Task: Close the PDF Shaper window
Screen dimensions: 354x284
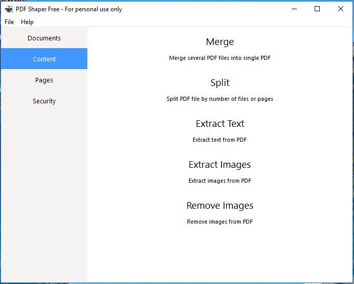Action: (341, 9)
